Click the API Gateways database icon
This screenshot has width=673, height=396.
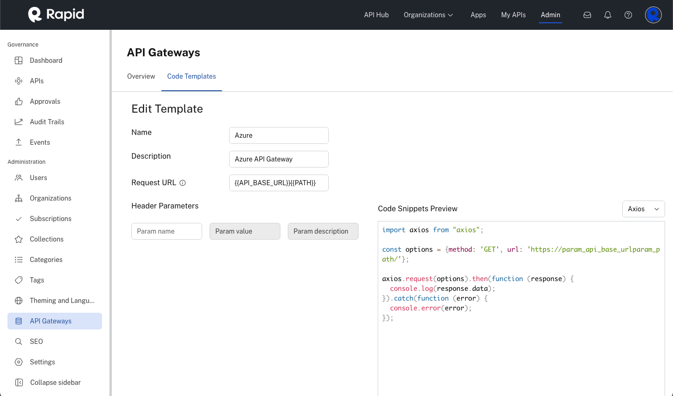[x=19, y=321]
